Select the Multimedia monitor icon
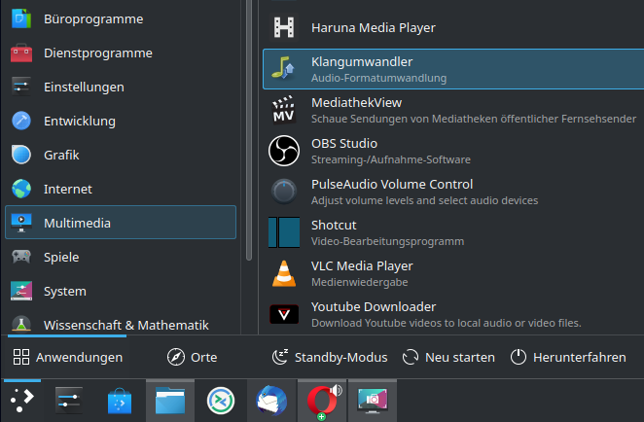This screenshot has width=644, height=422. (x=21, y=223)
